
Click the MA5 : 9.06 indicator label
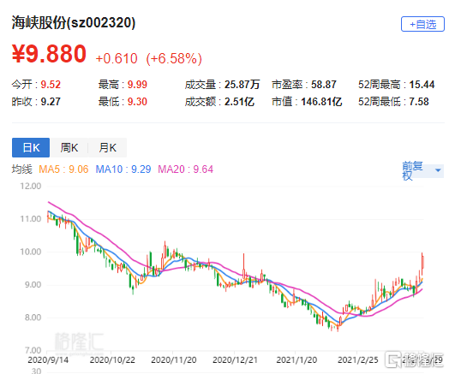pyautogui.click(x=63, y=169)
